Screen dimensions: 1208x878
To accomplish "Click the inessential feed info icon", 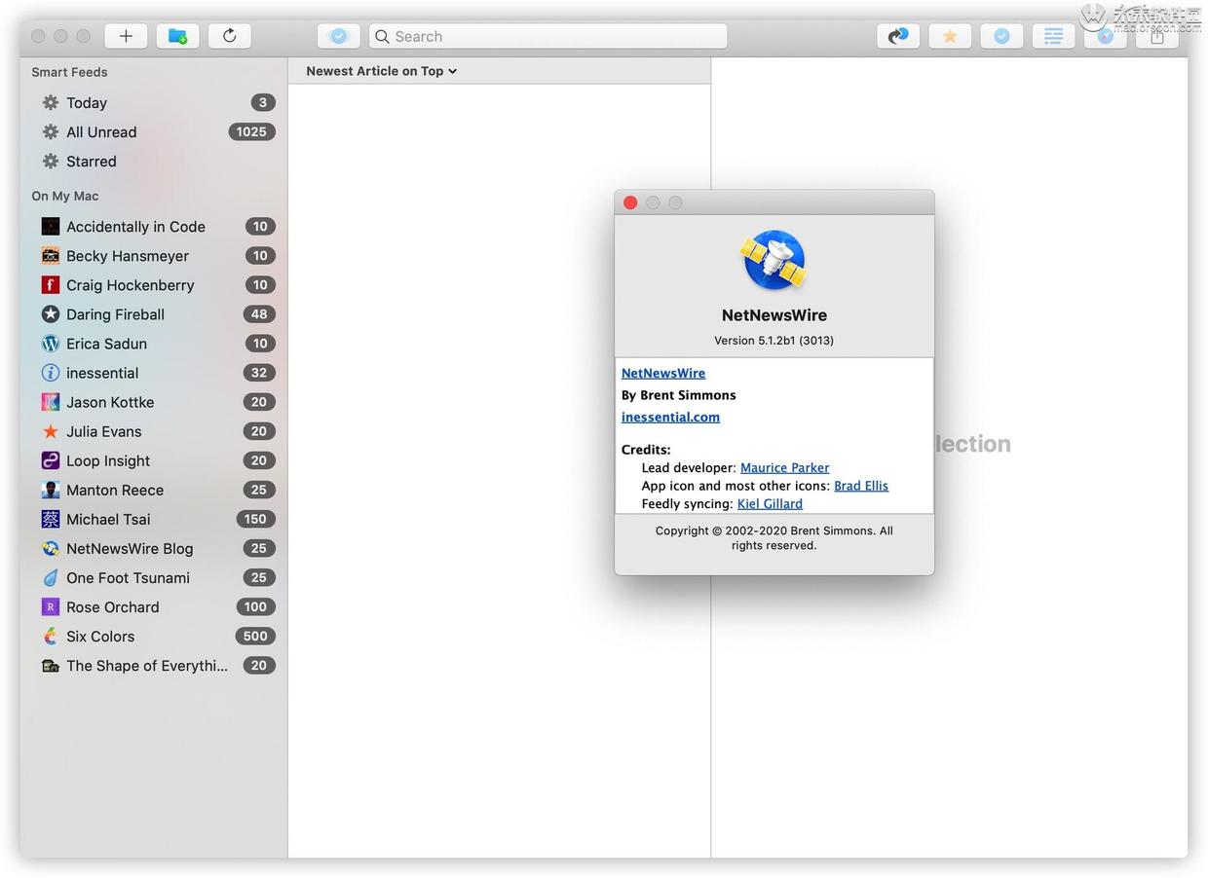I will tap(51, 372).
